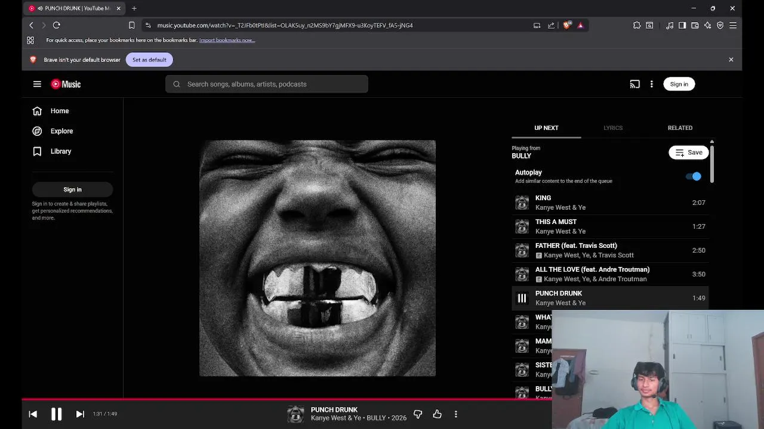Like PUNCH DRUNK with thumbs up
764x429 pixels.
click(437, 414)
